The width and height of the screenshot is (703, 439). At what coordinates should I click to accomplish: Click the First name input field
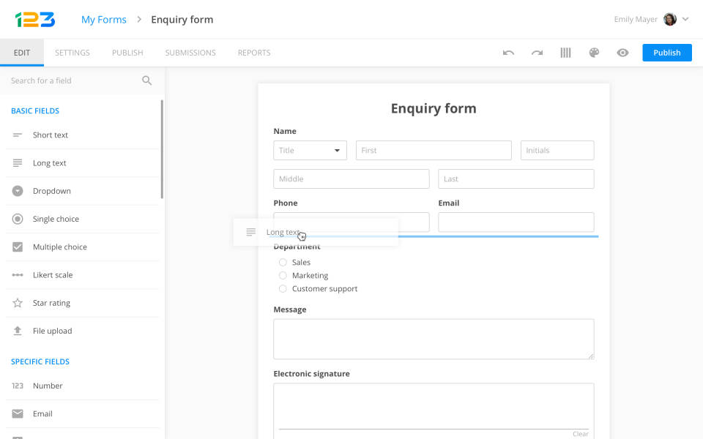[x=433, y=150]
